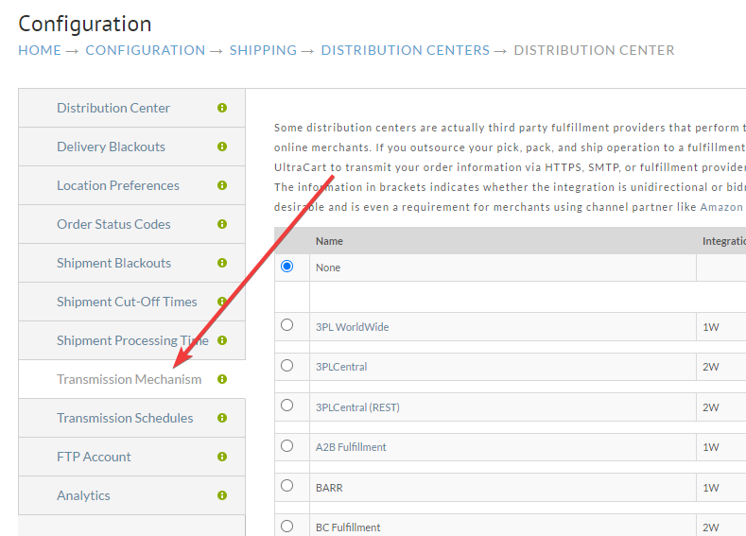
Task: Click the 1W value in 3PL WorldWide row
Action: pyautogui.click(x=711, y=327)
